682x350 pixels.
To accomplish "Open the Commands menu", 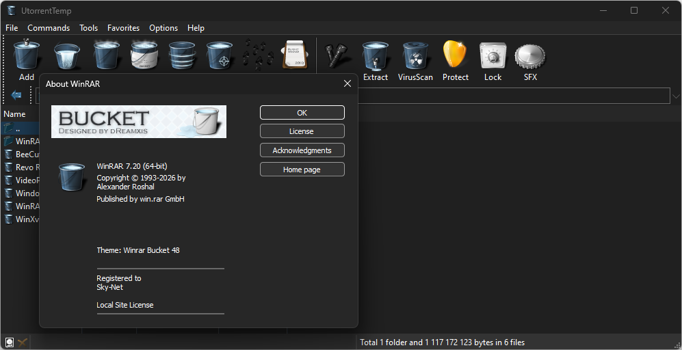I will coord(49,28).
